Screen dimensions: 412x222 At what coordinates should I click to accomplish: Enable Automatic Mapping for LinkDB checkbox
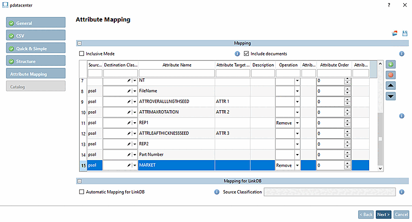pos(82,192)
